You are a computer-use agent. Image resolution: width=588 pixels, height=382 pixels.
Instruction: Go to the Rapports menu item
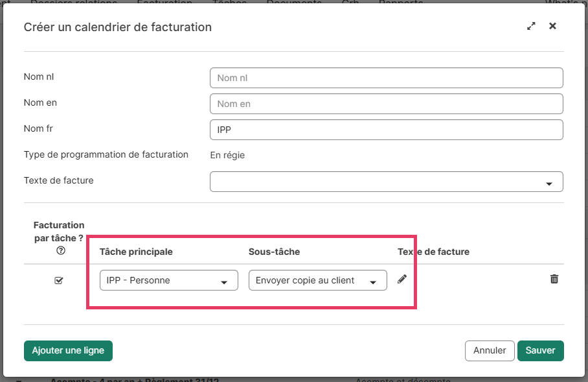(x=400, y=3)
